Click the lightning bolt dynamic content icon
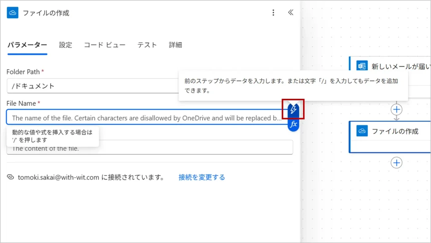The image size is (431, 243). 293,110
